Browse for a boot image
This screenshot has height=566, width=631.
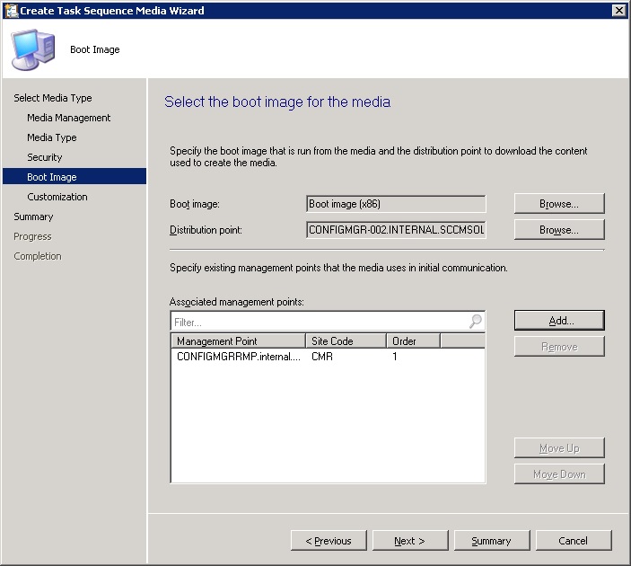pos(558,204)
